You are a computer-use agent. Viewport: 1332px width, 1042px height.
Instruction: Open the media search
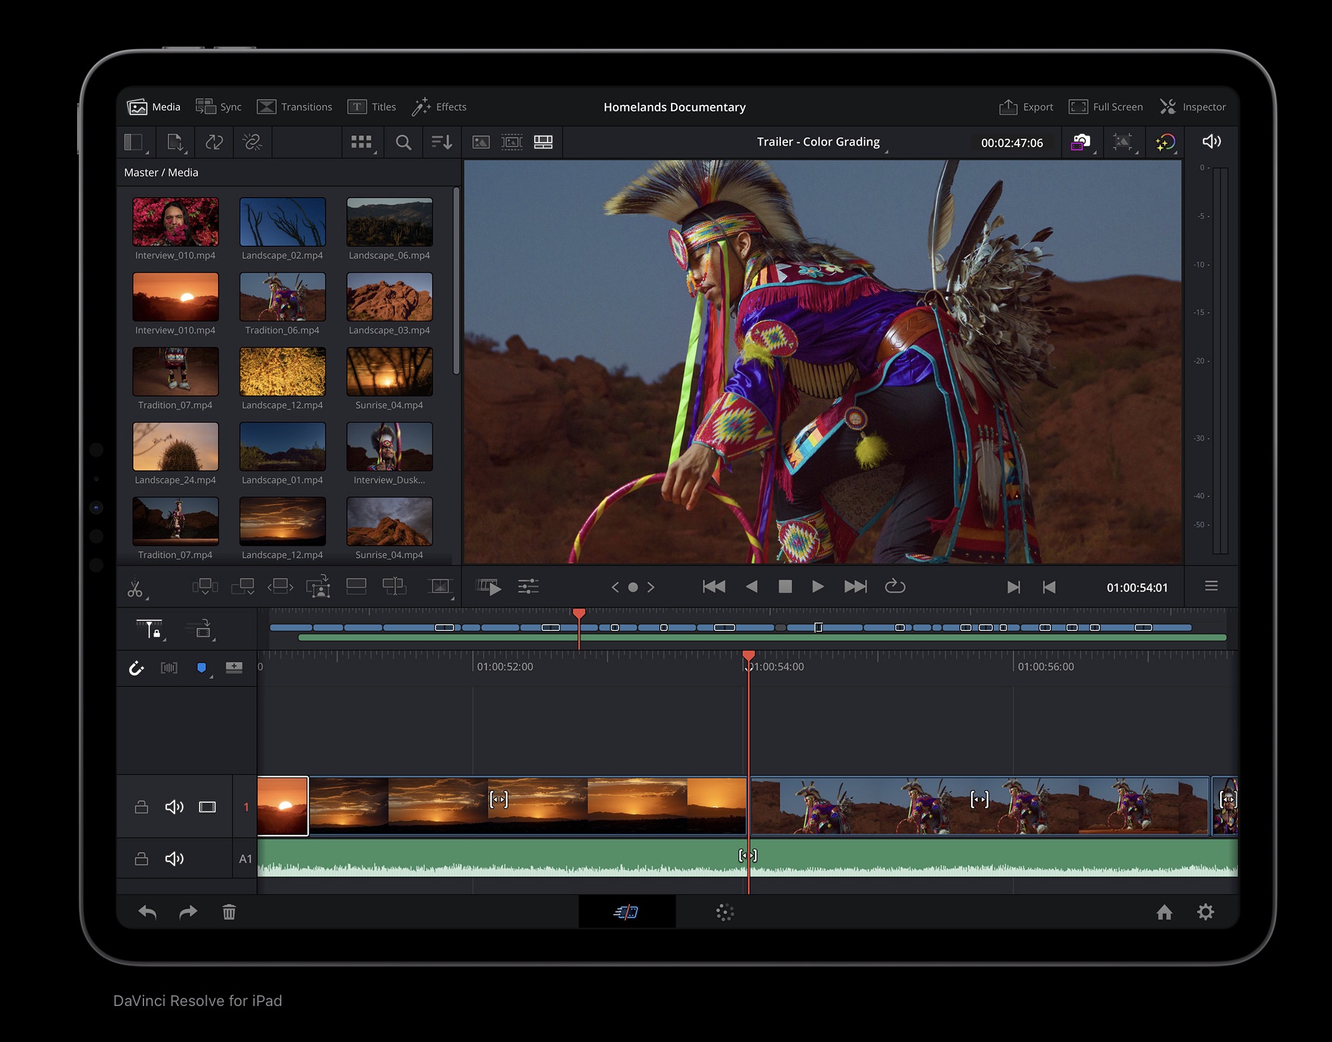click(403, 142)
